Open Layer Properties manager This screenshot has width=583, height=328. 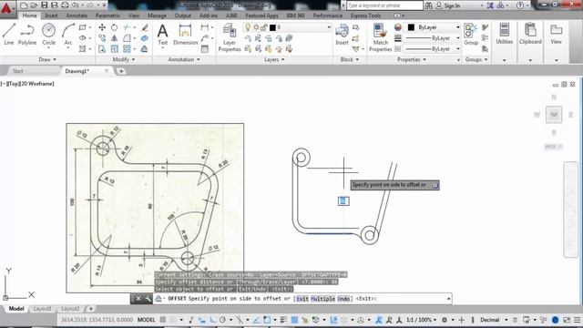pos(230,37)
